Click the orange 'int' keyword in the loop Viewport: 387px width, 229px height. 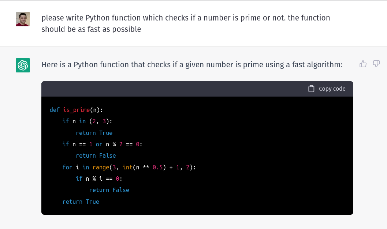[x=128, y=168]
